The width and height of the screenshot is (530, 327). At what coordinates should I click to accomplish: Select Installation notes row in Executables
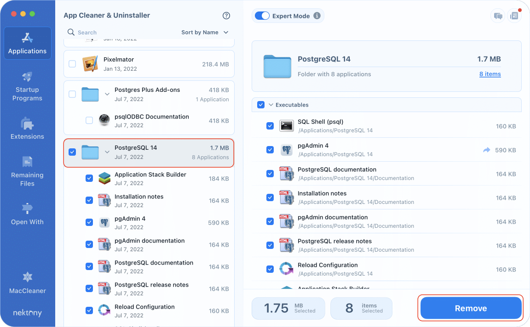386,197
